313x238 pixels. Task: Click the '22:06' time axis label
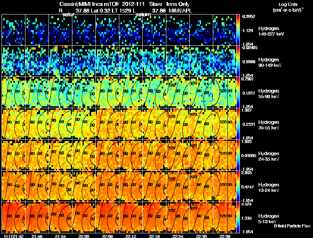(107, 236)
